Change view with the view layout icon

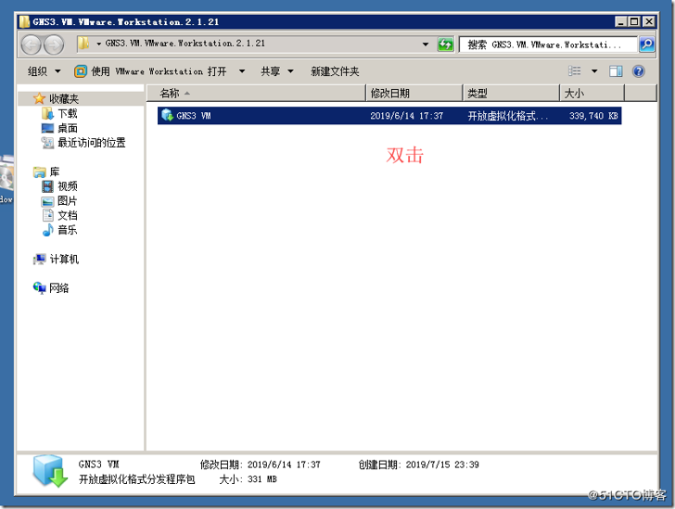pyautogui.click(x=575, y=71)
